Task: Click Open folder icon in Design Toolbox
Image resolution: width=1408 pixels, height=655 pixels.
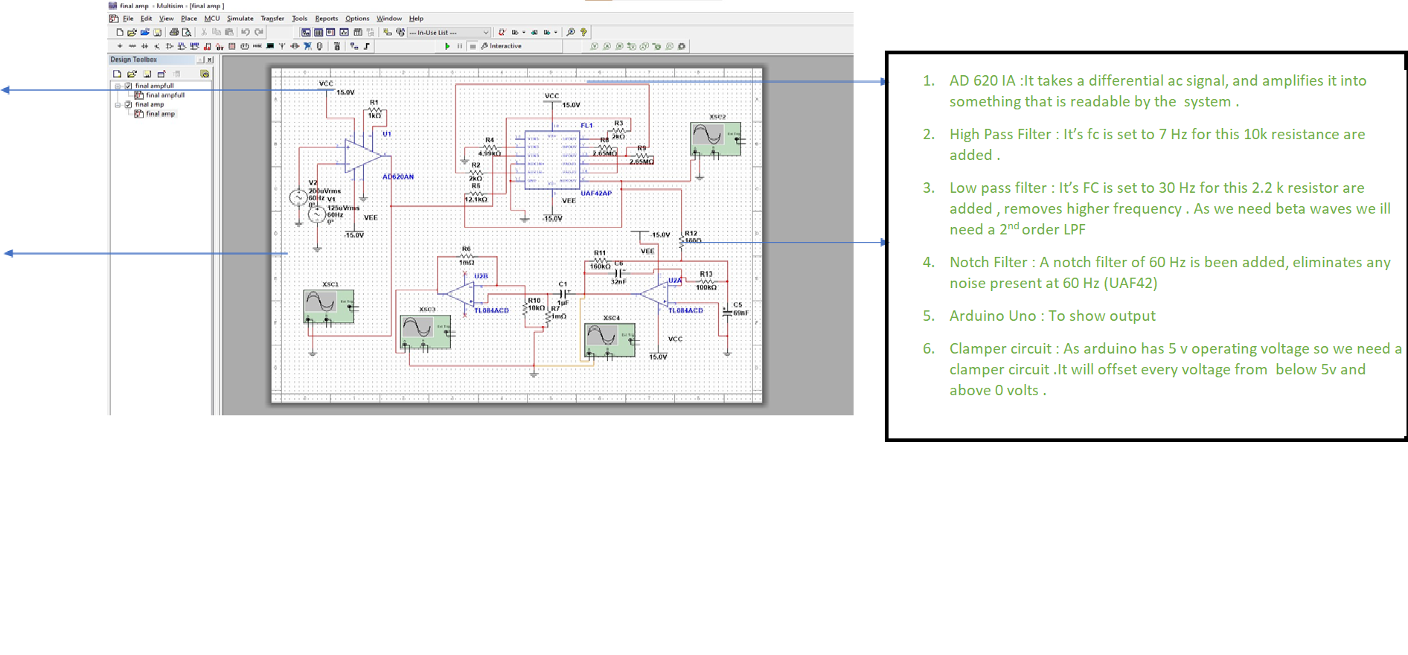Action: tap(132, 74)
